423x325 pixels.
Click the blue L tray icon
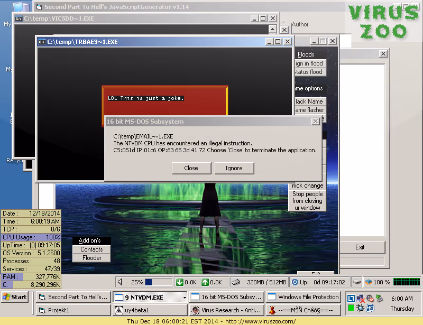351,298
